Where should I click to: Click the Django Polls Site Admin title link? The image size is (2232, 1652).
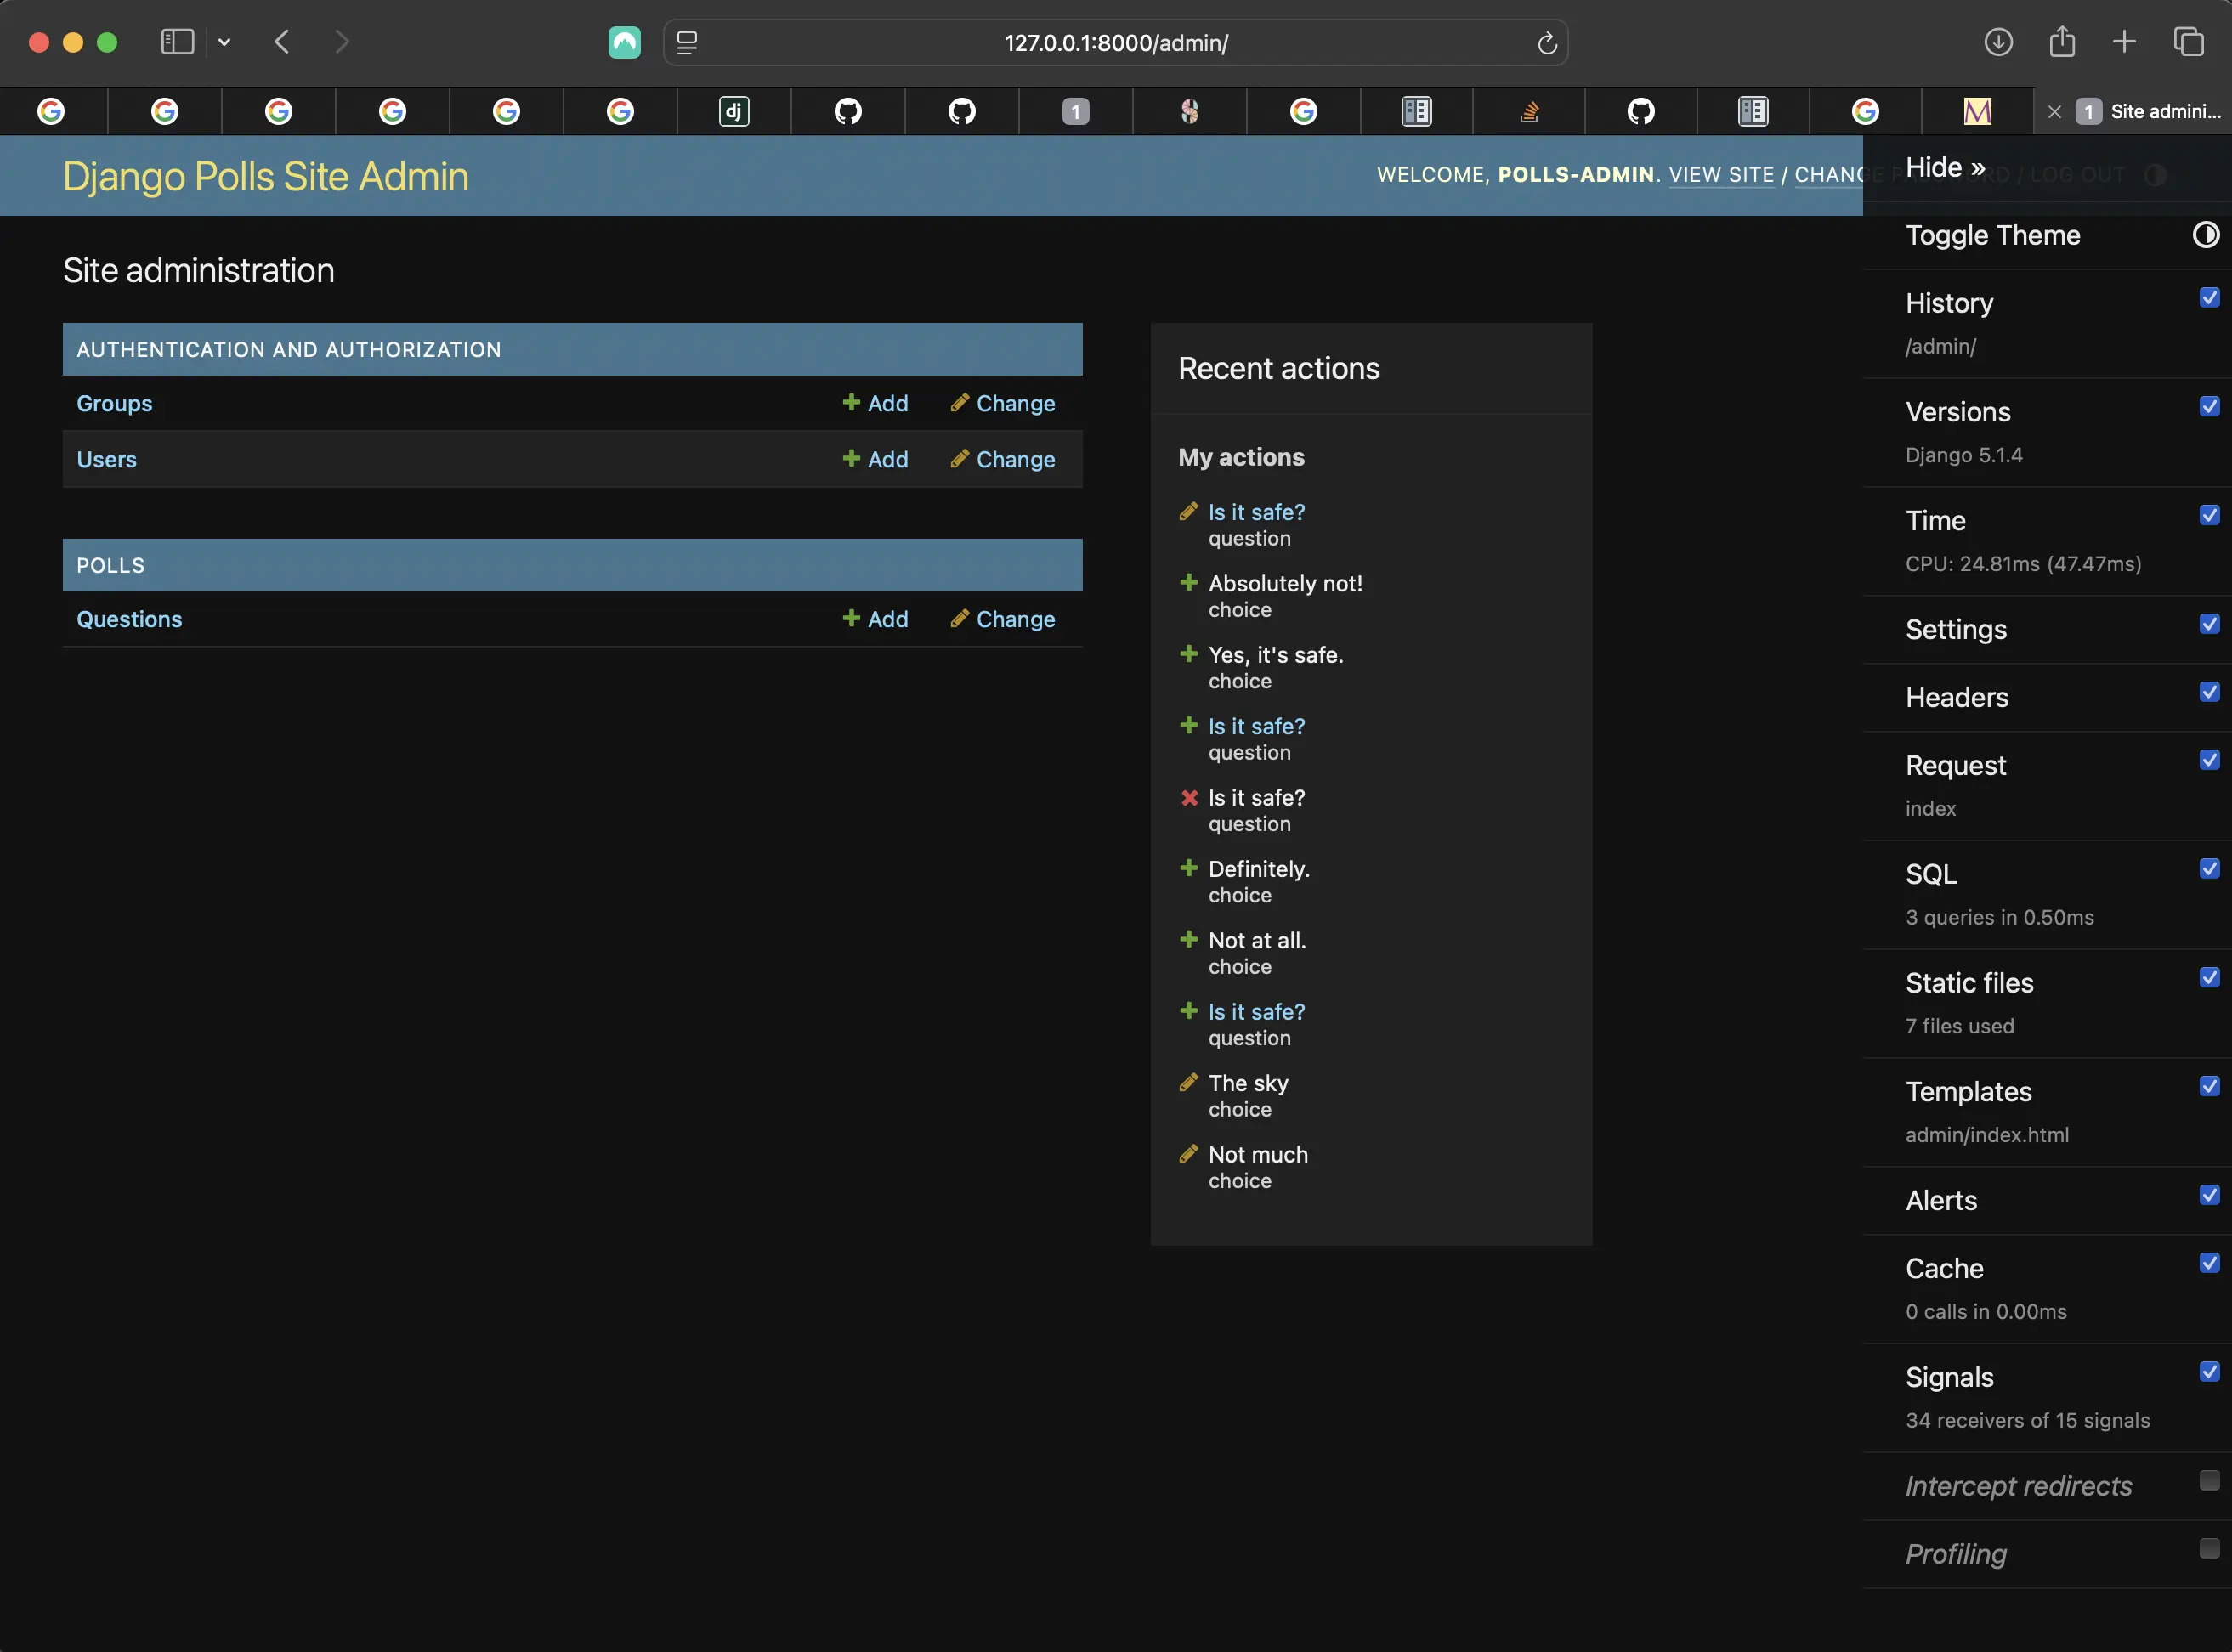point(266,176)
